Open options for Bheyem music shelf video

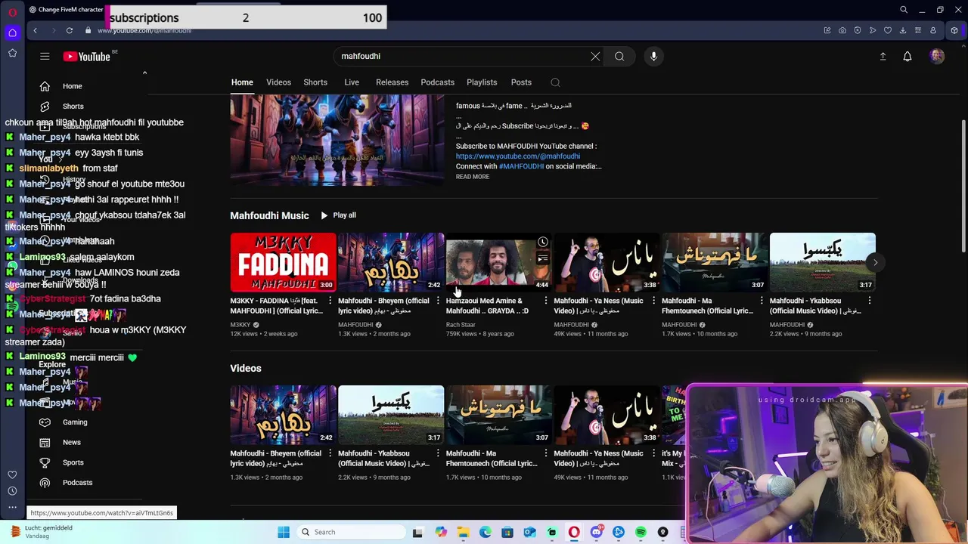[x=438, y=301]
